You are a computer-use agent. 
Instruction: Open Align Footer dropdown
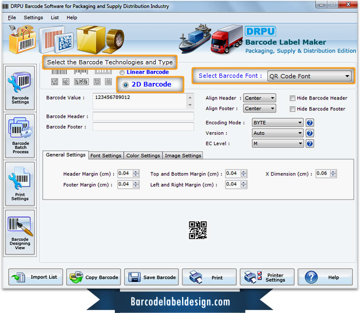pyautogui.click(x=260, y=108)
